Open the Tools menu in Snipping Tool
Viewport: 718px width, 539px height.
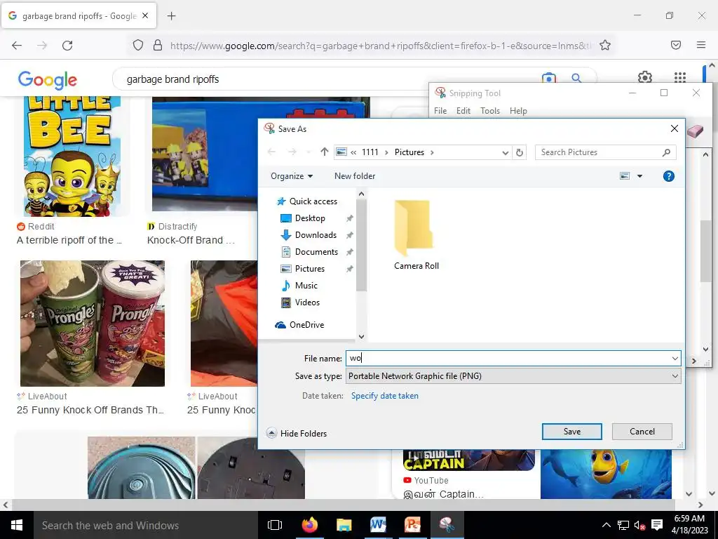point(489,111)
